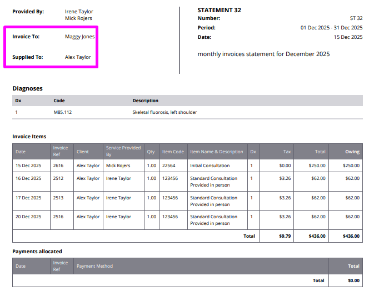Select the statement number ST 32
This screenshot has height=291, width=374.
point(356,18)
